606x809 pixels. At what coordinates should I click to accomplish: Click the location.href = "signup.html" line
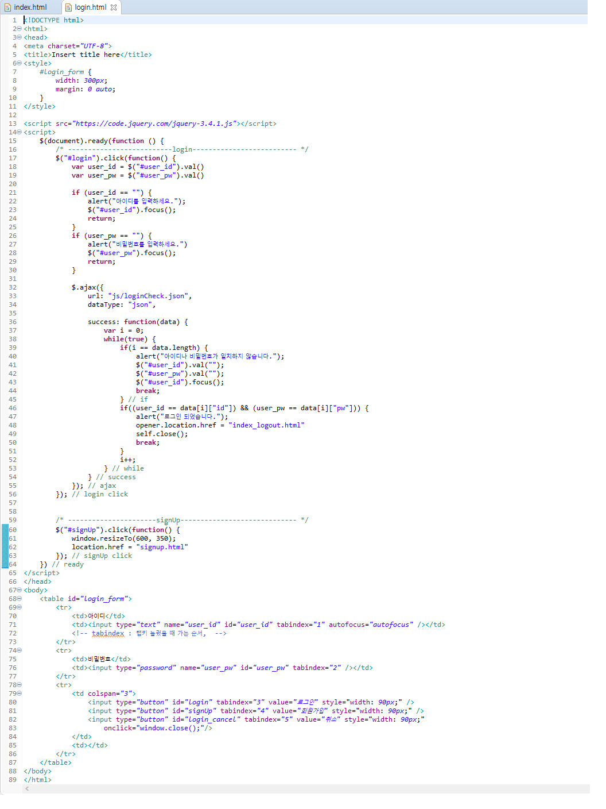coord(130,547)
